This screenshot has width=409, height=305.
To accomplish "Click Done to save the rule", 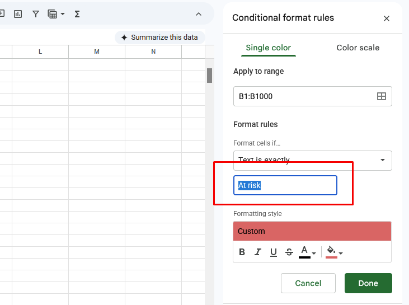I will click(368, 283).
